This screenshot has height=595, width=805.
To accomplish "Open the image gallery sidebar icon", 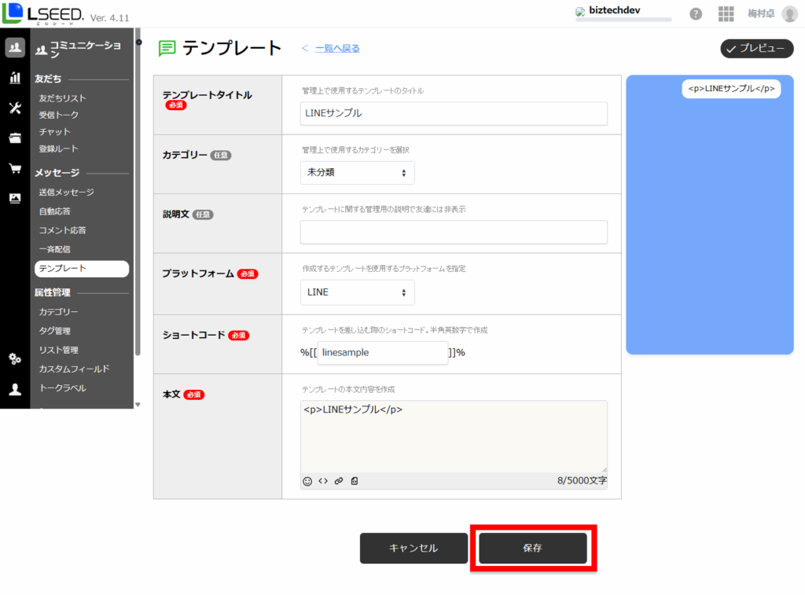I will tap(15, 198).
